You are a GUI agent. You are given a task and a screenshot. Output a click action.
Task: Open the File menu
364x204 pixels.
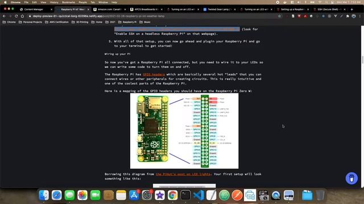(x=26, y=2)
